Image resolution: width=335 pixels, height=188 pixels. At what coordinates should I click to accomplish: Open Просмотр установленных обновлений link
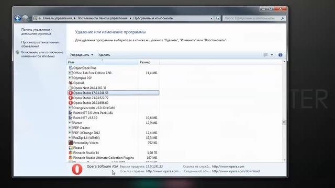40,44
